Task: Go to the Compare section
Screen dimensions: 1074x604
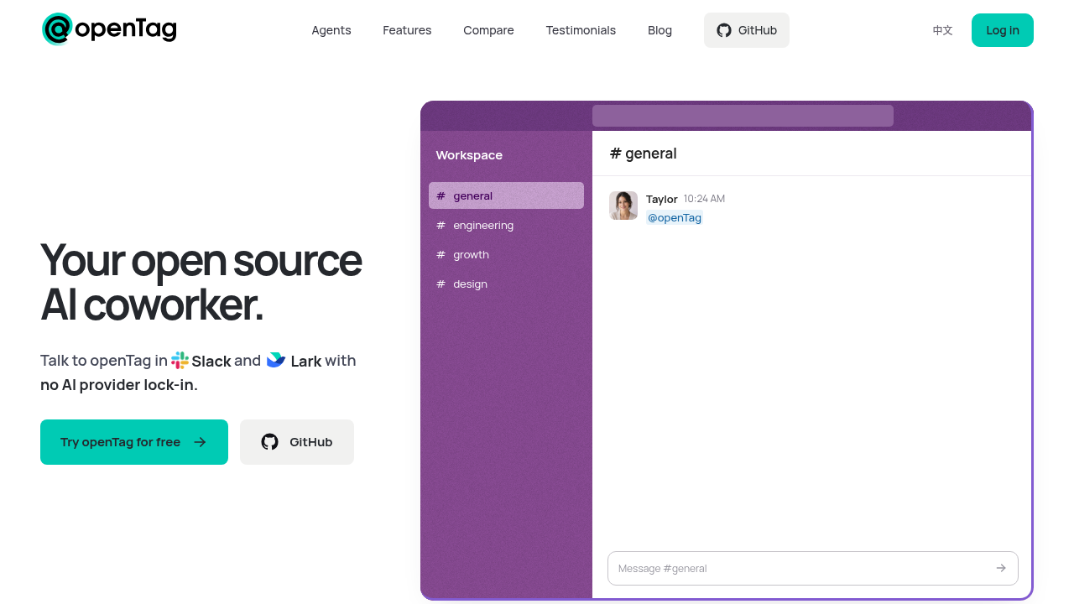Action: [488, 30]
